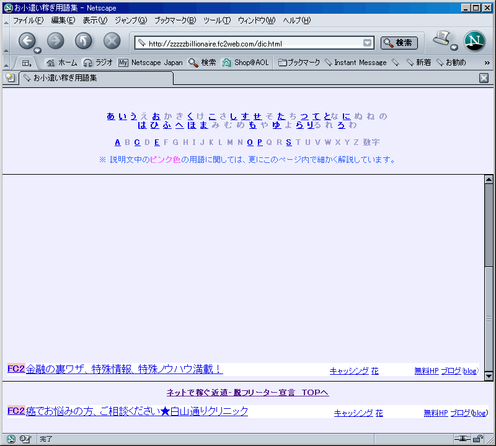Open the 表示(V) menu

(95, 20)
